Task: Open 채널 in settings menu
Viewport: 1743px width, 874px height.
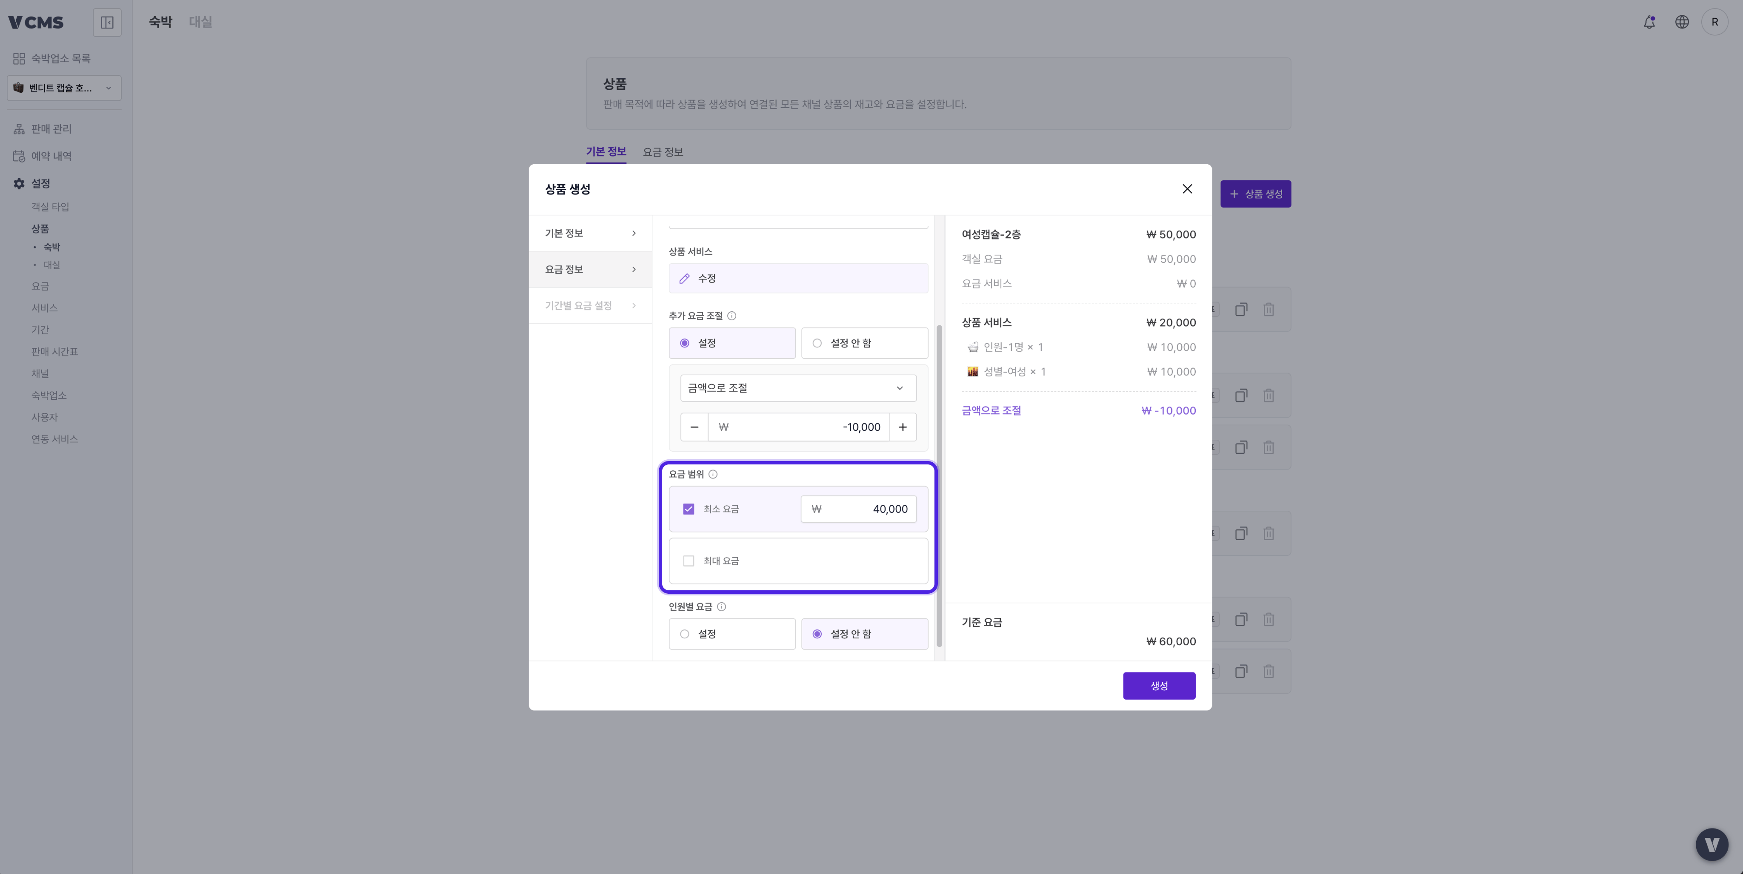Action: coord(40,373)
